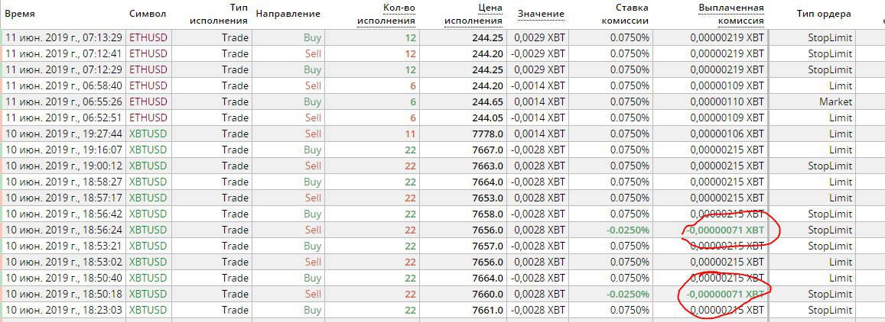Screen dimensions: 885x322
Task: Click the Тип исполнения column header
Action: (219, 14)
